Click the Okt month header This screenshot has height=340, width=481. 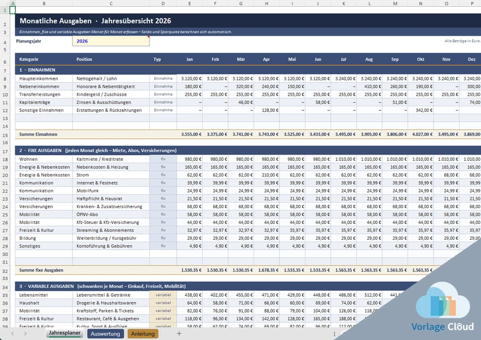point(420,59)
